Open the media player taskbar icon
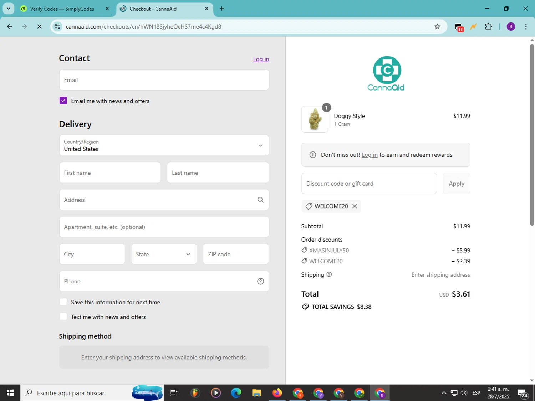535x401 pixels. (215, 393)
